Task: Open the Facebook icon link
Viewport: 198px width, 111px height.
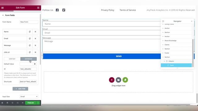Action: [57, 10]
